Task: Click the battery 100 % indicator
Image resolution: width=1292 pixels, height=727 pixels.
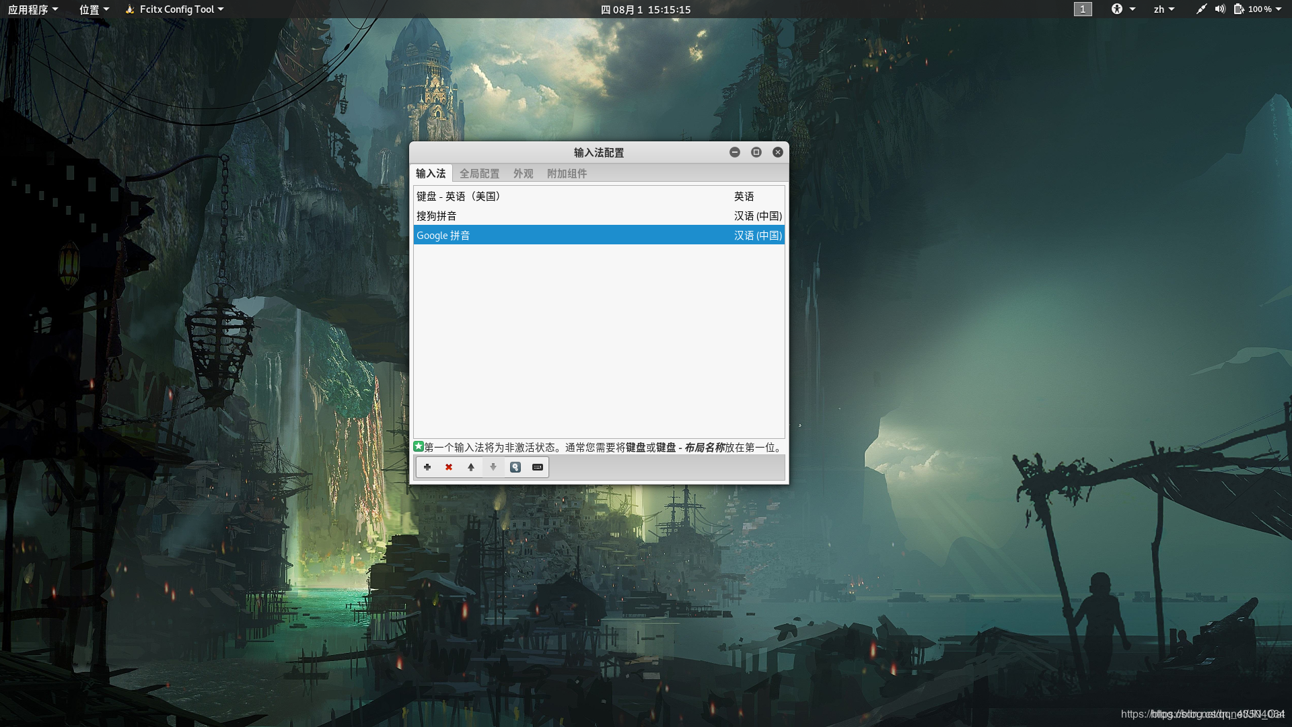Action: pyautogui.click(x=1252, y=9)
